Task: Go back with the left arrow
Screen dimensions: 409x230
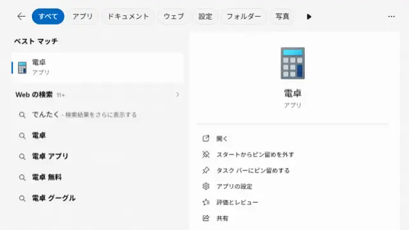Action: 21,17
